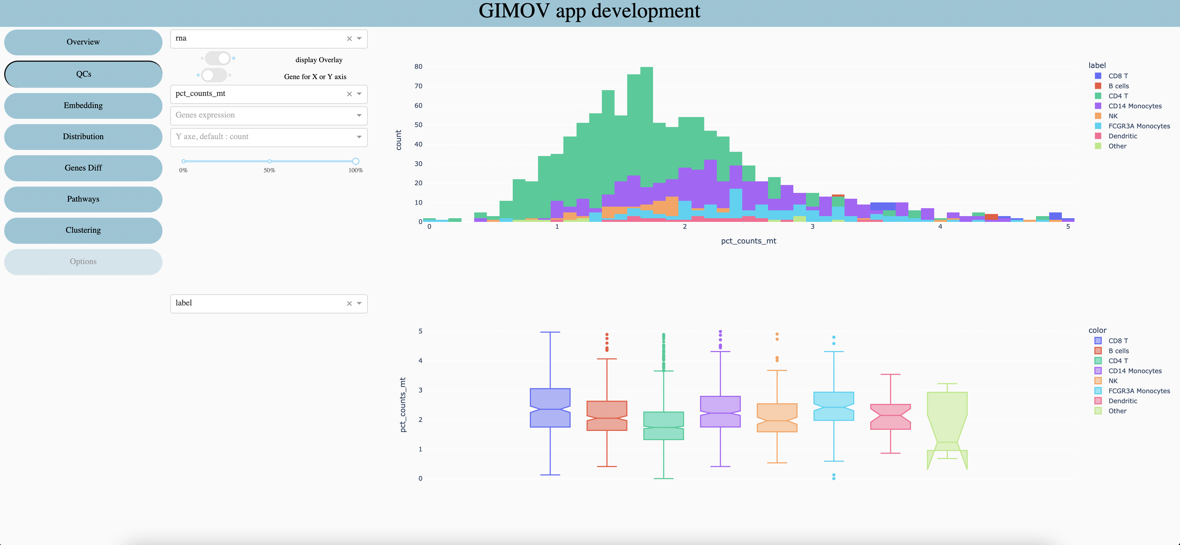1180x545 pixels.
Task: Click the red B cells box plot
Action: tap(607, 416)
